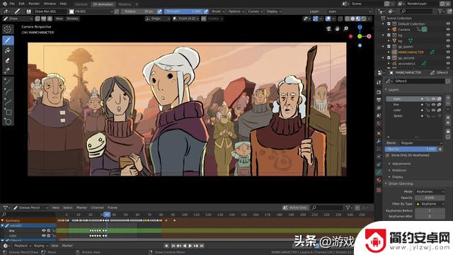Image resolution: width=453 pixels, height=255 pixels.
Task: Click the play forward button
Action: 190,246
